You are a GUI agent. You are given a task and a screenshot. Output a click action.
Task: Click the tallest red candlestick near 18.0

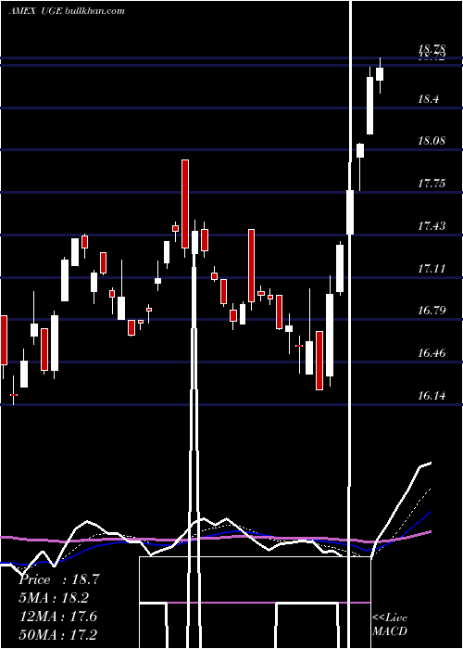(185, 204)
